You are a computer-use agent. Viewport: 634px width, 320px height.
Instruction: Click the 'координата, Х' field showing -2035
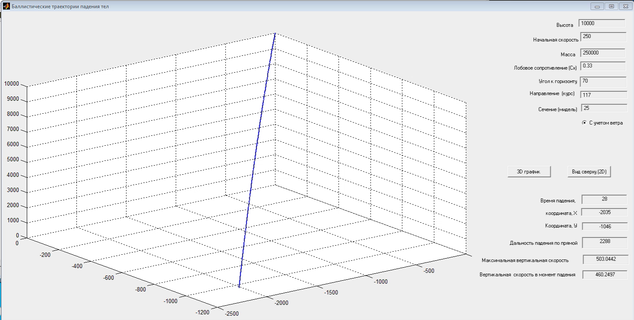(604, 212)
